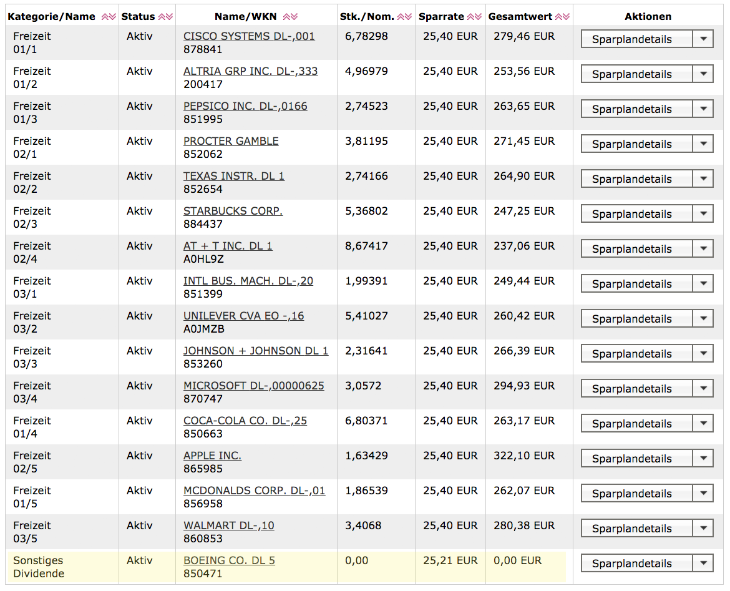Select the 322,10 EUR value in Apple row

coord(524,456)
